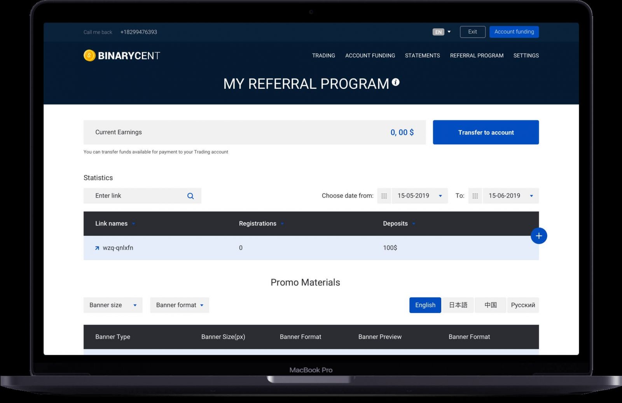Add a new referral link with plus button
This screenshot has height=403, width=622.
(x=539, y=236)
